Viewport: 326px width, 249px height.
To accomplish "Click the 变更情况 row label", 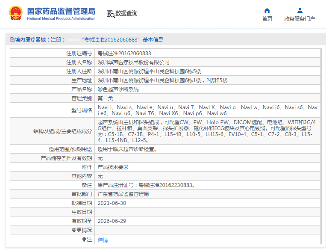I will click(82, 230).
